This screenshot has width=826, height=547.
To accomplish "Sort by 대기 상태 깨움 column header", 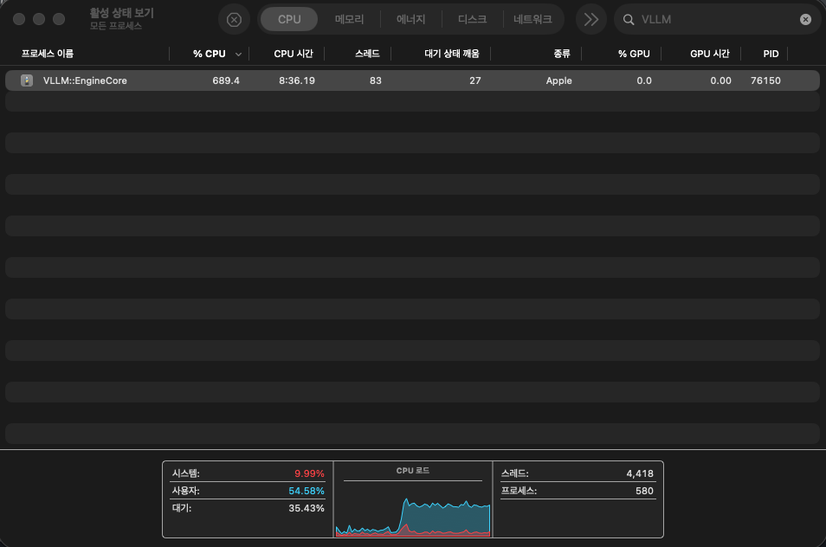I will tap(452, 54).
